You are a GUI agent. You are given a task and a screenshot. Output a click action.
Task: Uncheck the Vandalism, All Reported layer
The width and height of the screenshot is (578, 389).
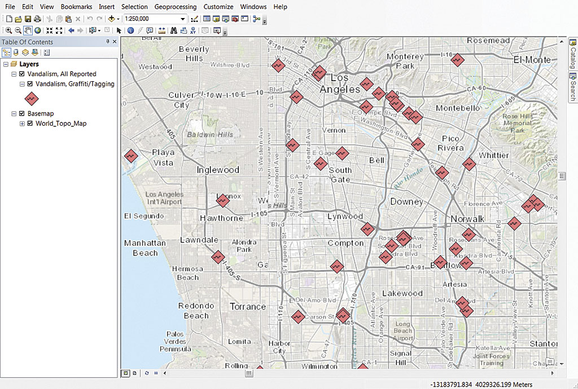click(22, 74)
